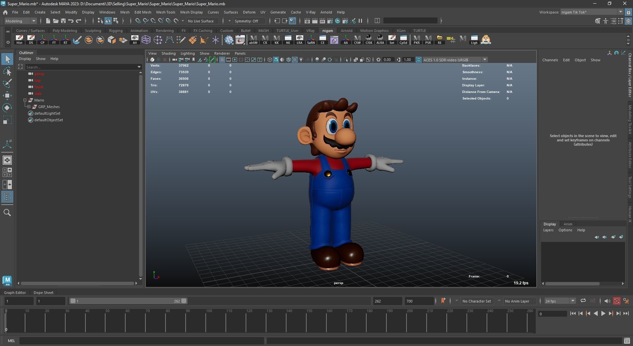The image size is (633, 346).
Task: Click the lightbulb use-all-lights viewport icon
Action: (x=301, y=60)
